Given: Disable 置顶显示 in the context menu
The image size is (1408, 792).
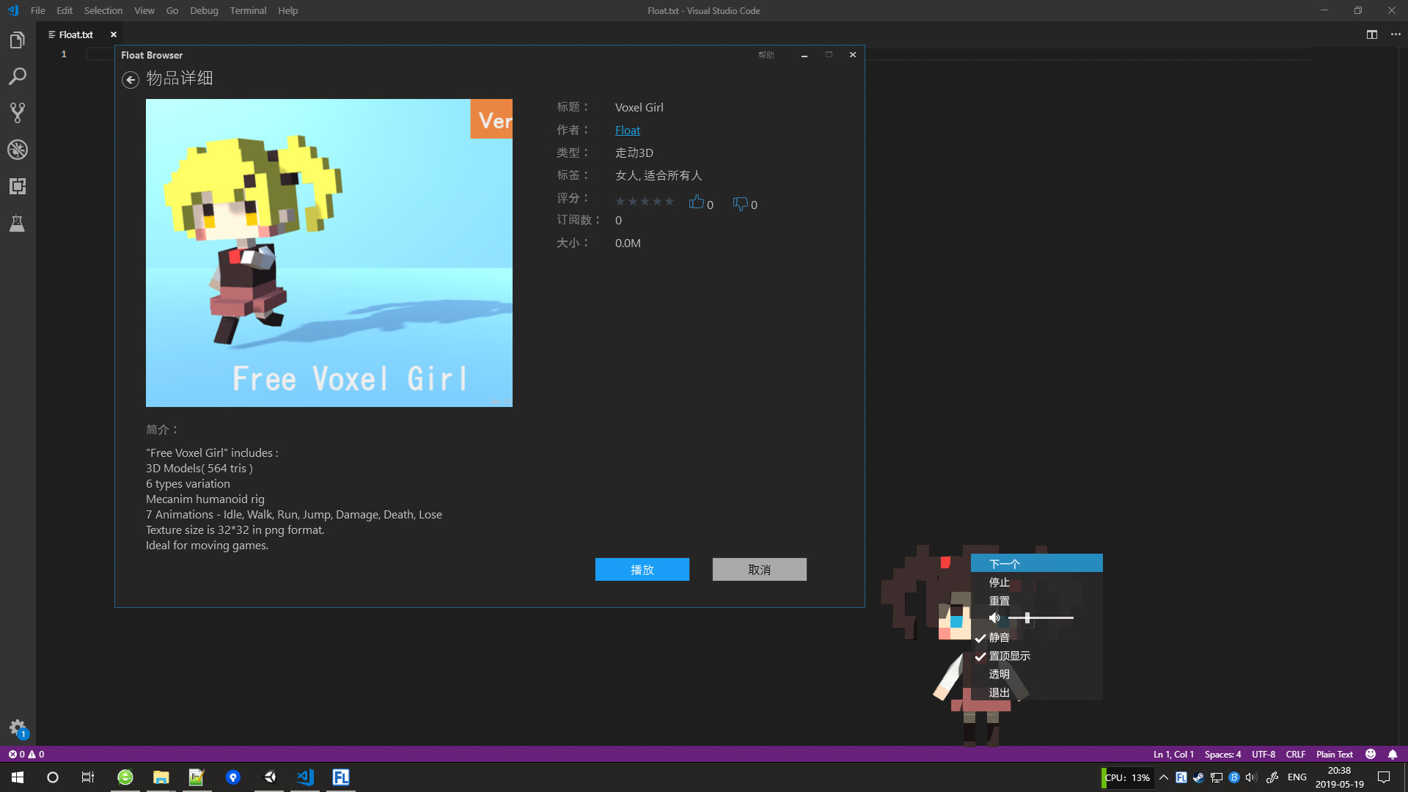Looking at the screenshot, I should [x=1008, y=656].
